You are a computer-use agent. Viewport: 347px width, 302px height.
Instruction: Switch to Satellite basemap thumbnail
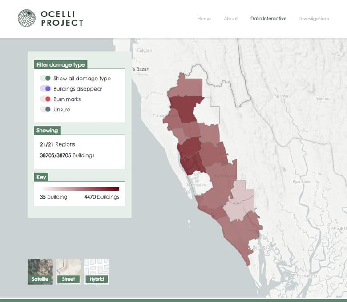pyautogui.click(x=40, y=271)
